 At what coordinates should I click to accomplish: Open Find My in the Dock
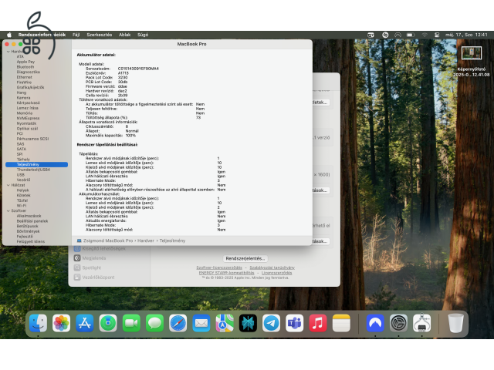108,323
